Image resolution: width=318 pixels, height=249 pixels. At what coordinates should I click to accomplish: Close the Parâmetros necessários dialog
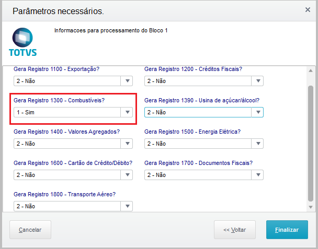(x=308, y=10)
